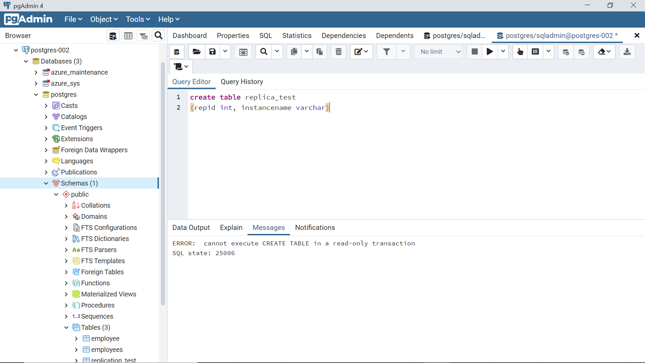Click the Execute query play button
The width and height of the screenshot is (645, 363).
pos(490,52)
